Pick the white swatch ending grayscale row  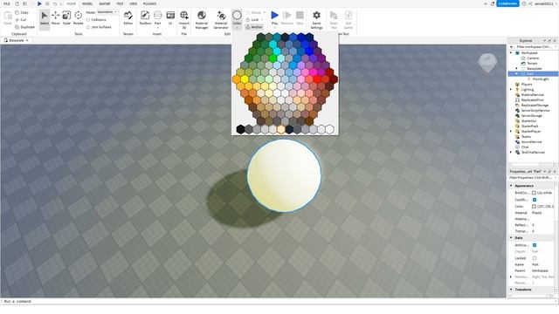click(x=330, y=129)
